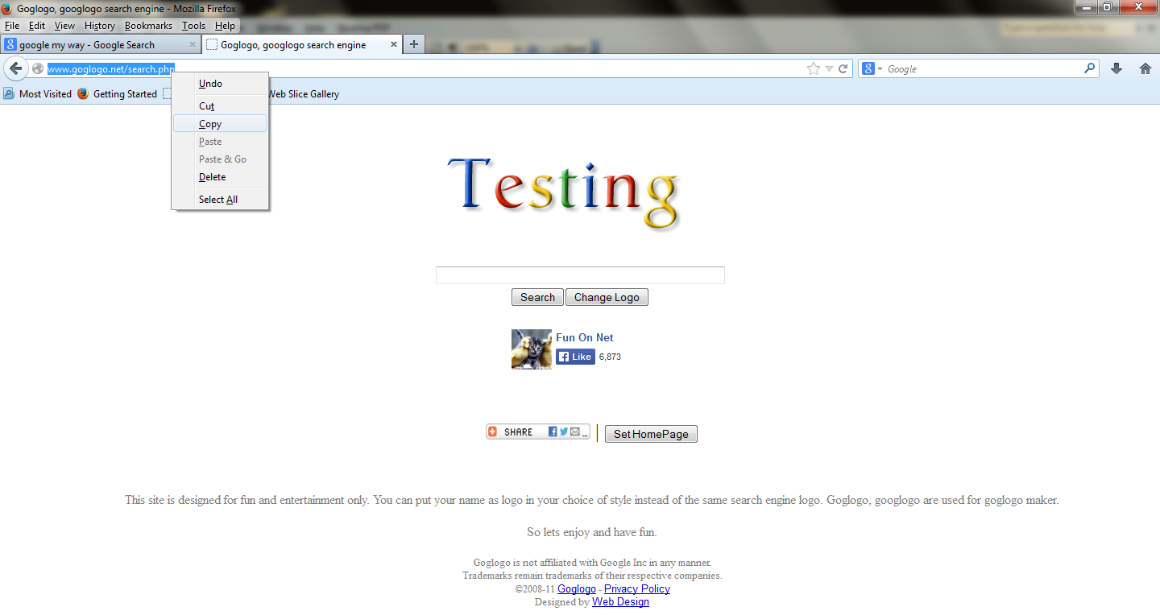Click the Facebook Like button
Screen dimensions: 1160x615
(x=575, y=357)
